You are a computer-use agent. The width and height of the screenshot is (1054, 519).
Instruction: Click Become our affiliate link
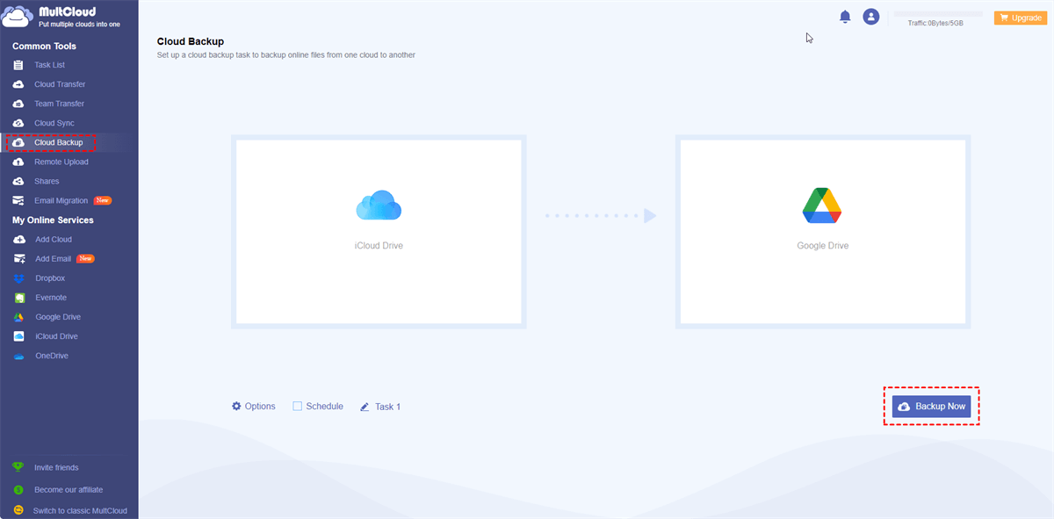coord(69,489)
